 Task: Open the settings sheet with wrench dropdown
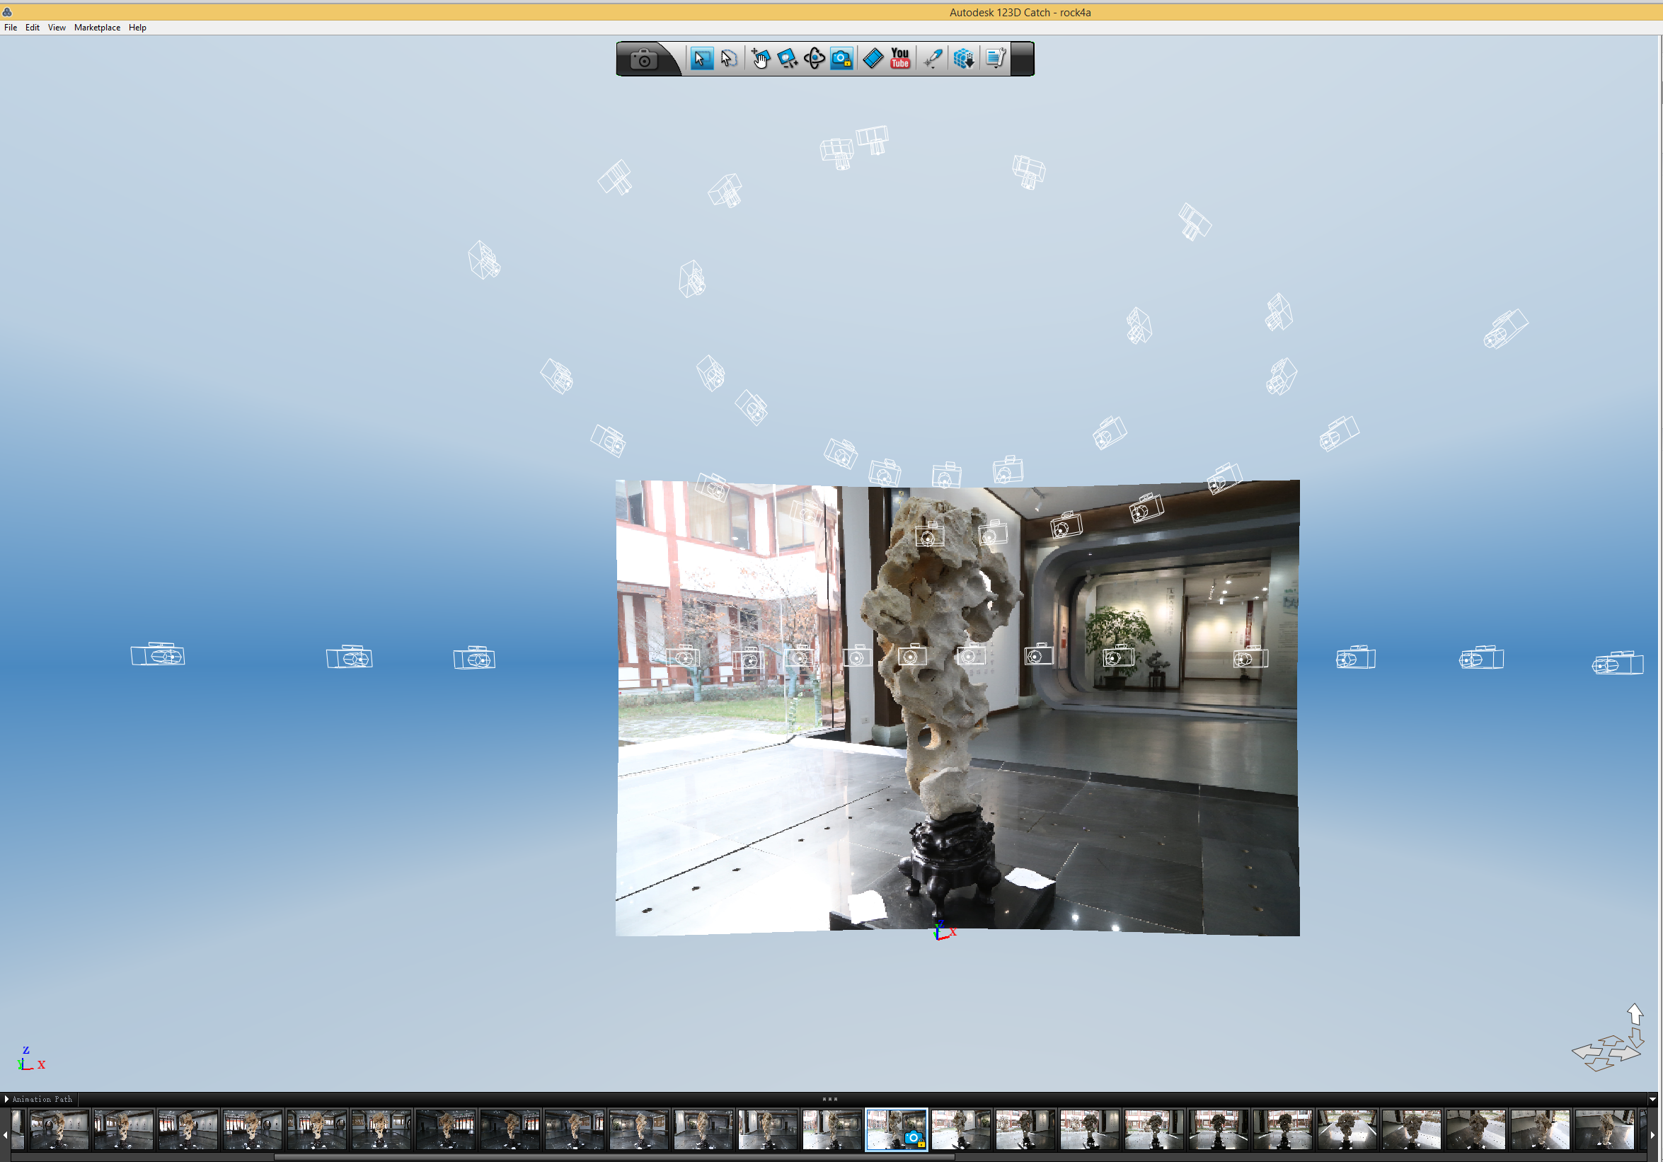[x=996, y=59]
